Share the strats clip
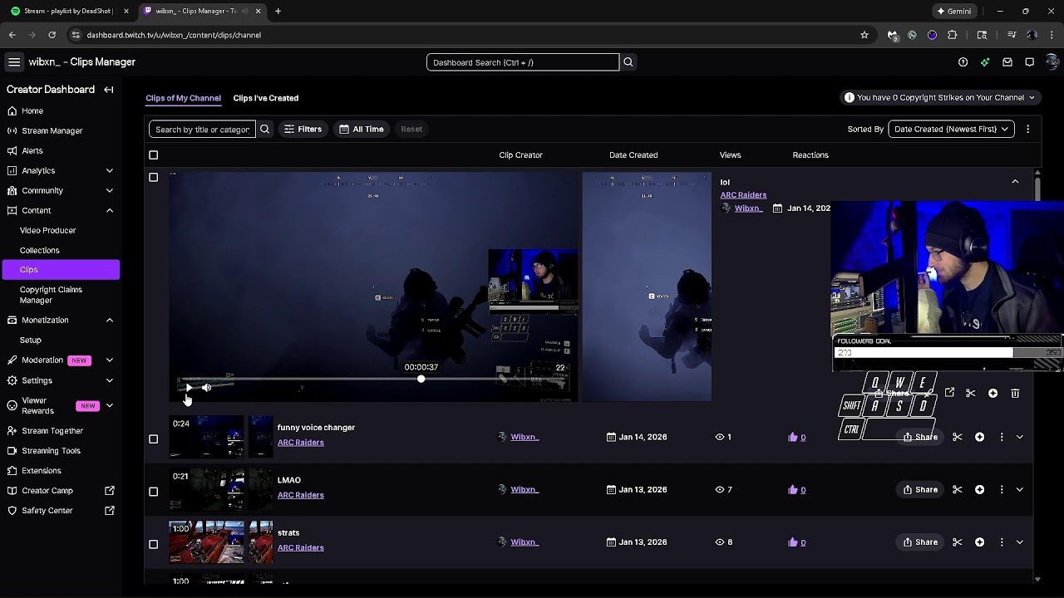Viewport: 1064px width, 598px height. pos(920,542)
